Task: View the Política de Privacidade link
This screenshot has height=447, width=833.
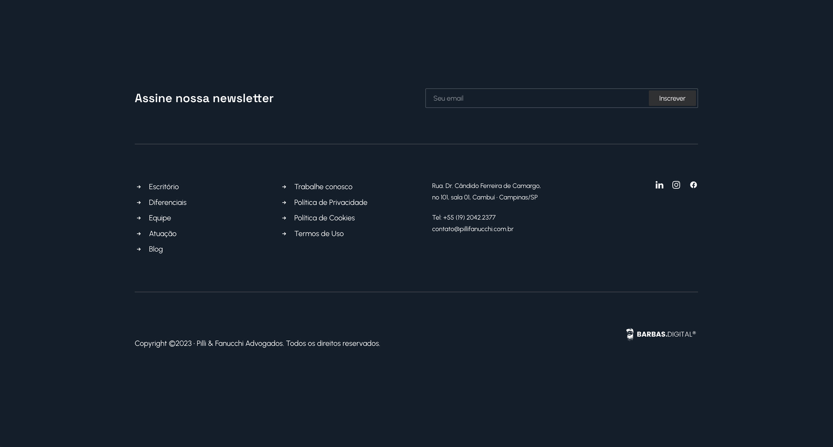Action: 331,203
